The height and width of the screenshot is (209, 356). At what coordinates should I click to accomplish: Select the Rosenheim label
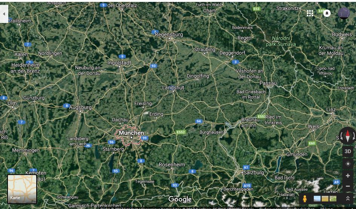click(172, 164)
